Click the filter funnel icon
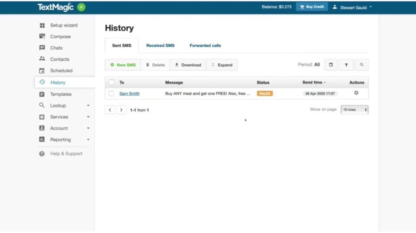 tap(346, 65)
